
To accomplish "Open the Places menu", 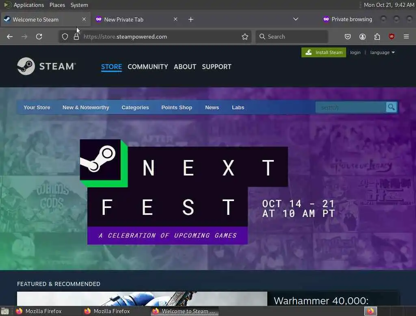I will [57, 5].
